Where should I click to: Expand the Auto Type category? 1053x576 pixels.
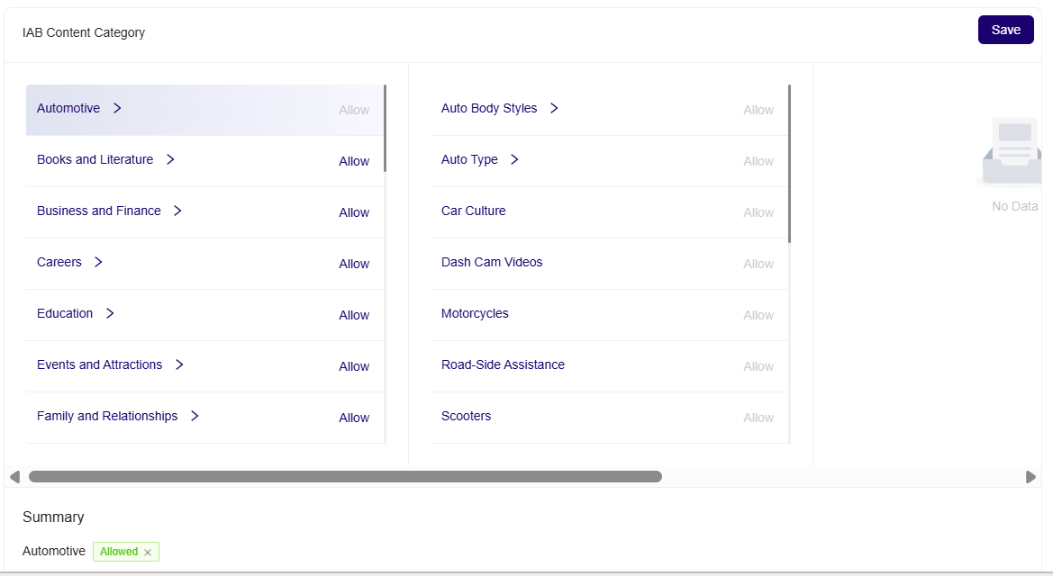[513, 158]
